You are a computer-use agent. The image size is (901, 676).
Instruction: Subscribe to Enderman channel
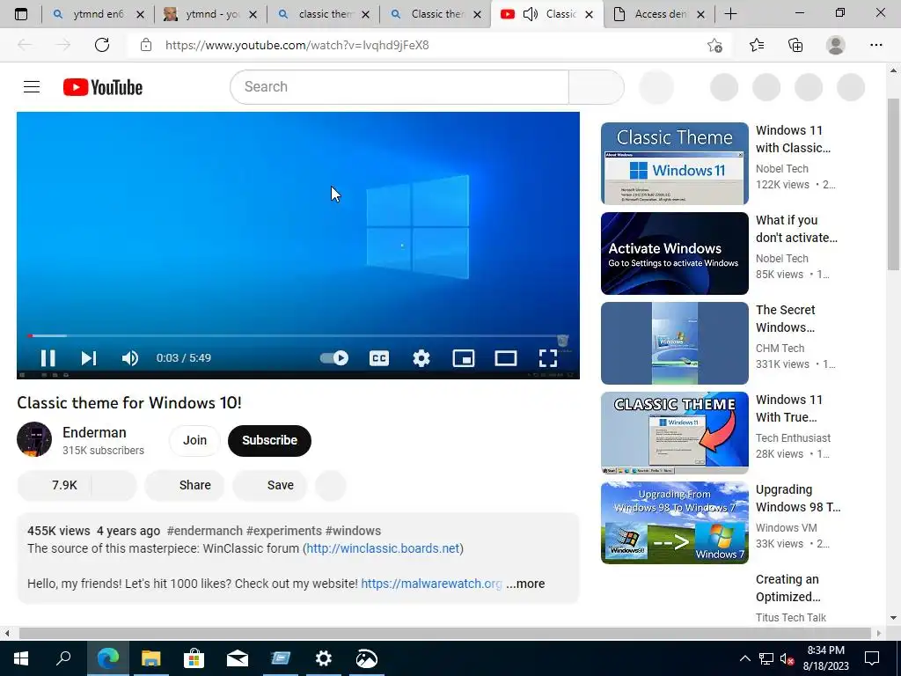269,440
